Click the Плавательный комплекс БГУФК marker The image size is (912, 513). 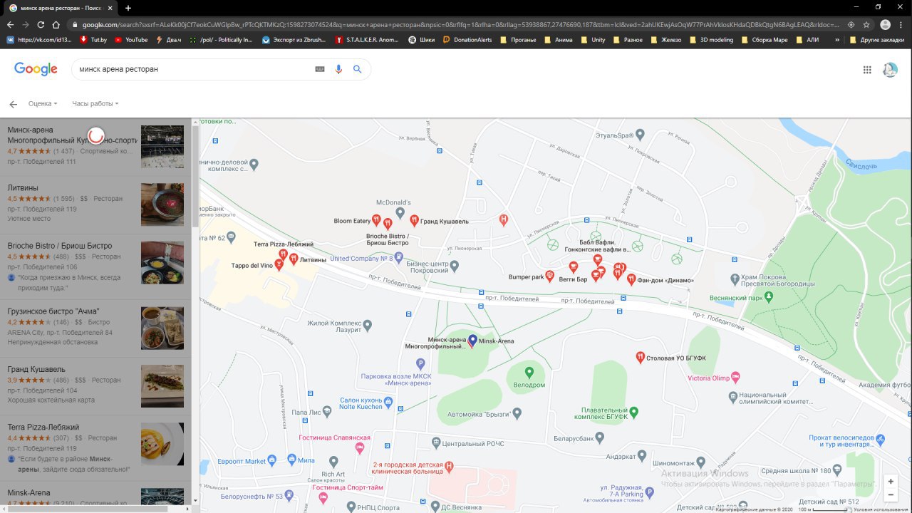coord(633,411)
